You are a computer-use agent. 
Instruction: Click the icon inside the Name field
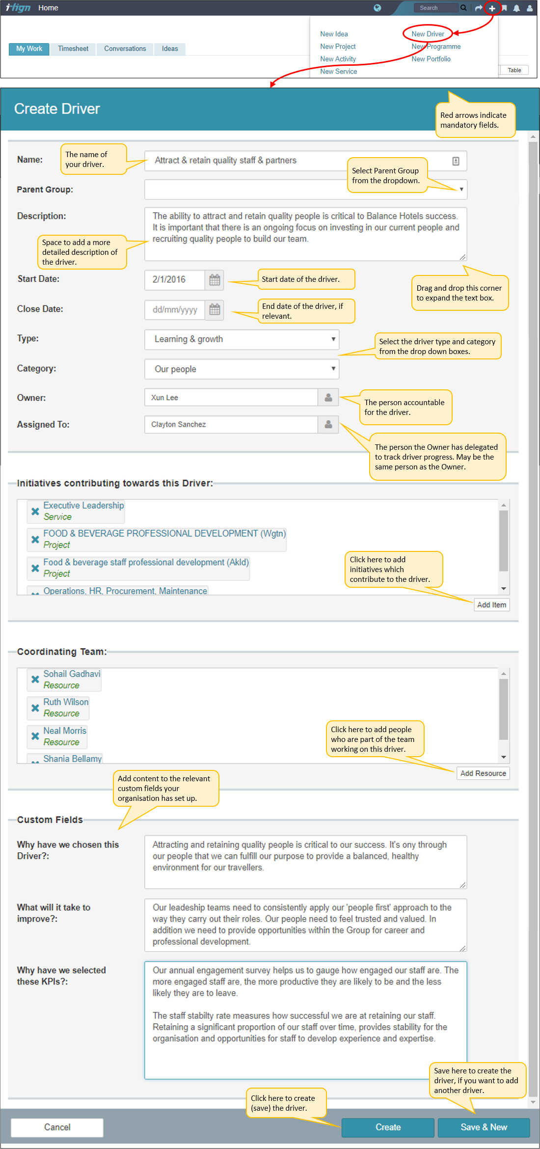point(456,161)
